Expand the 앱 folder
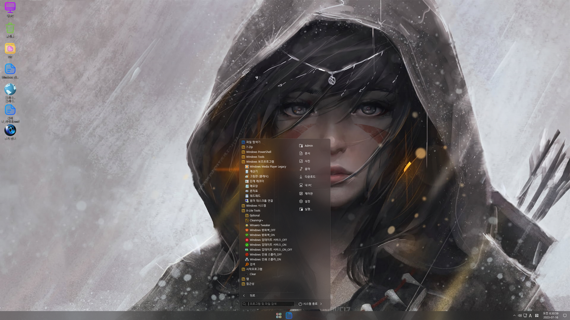 (x=245, y=279)
